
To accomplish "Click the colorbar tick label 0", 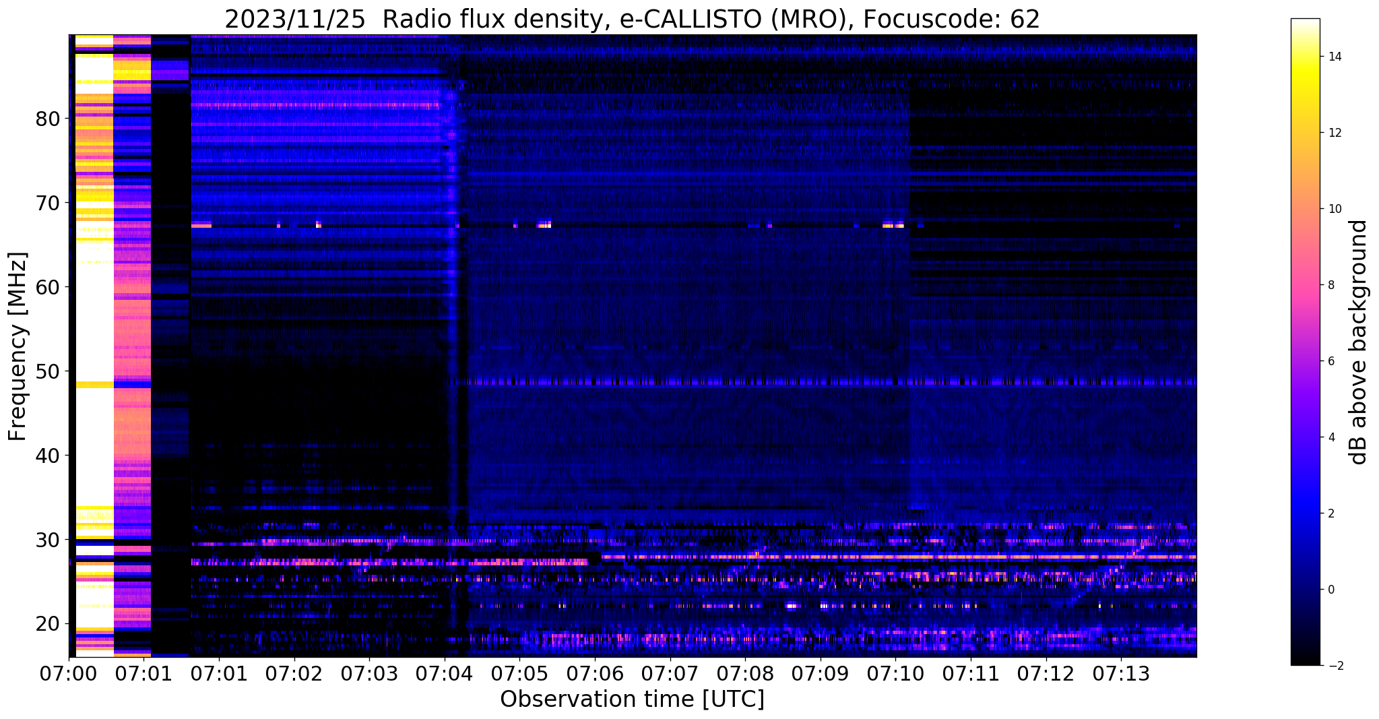I will click(1330, 590).
